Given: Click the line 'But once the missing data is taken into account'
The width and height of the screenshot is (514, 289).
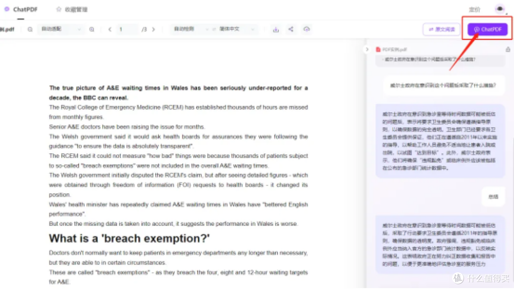Looking at the screenshot, I should point(173,224).
